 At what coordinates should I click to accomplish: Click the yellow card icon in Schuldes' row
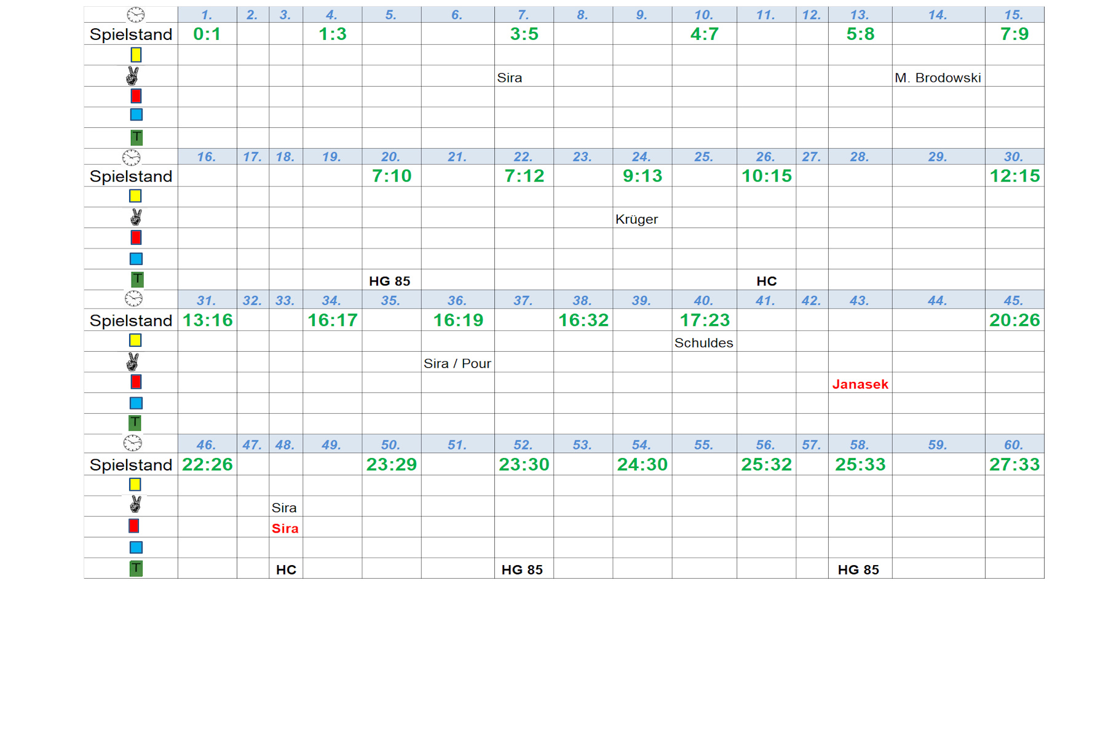tap(135, 340)
